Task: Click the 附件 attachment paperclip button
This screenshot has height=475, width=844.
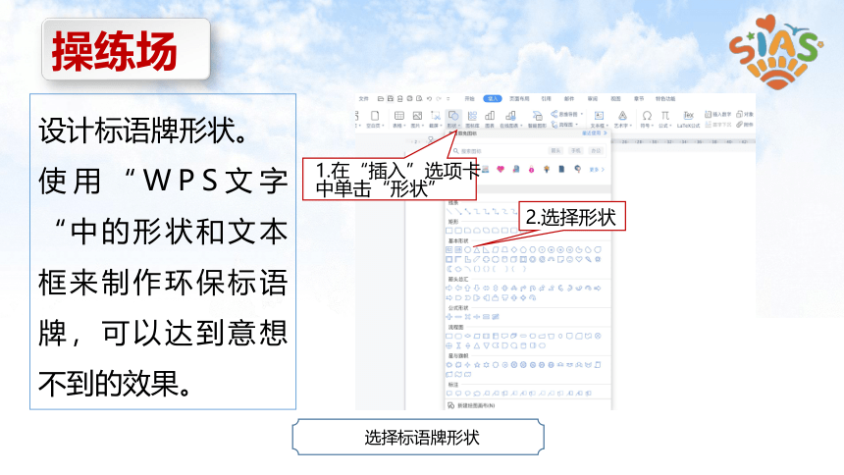Action: point(745,125)
